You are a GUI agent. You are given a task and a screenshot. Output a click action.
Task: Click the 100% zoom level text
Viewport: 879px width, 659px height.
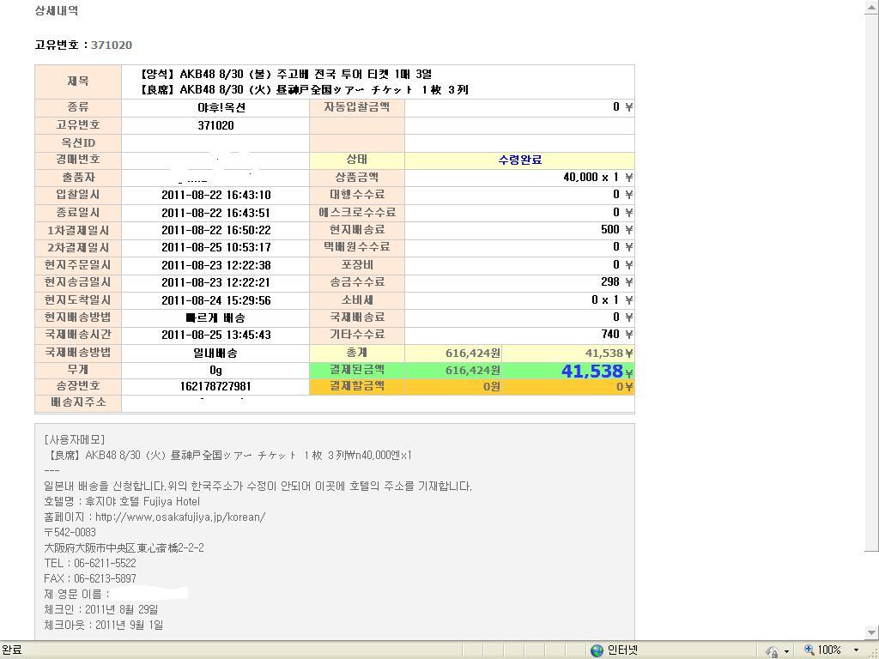[829, 650]
